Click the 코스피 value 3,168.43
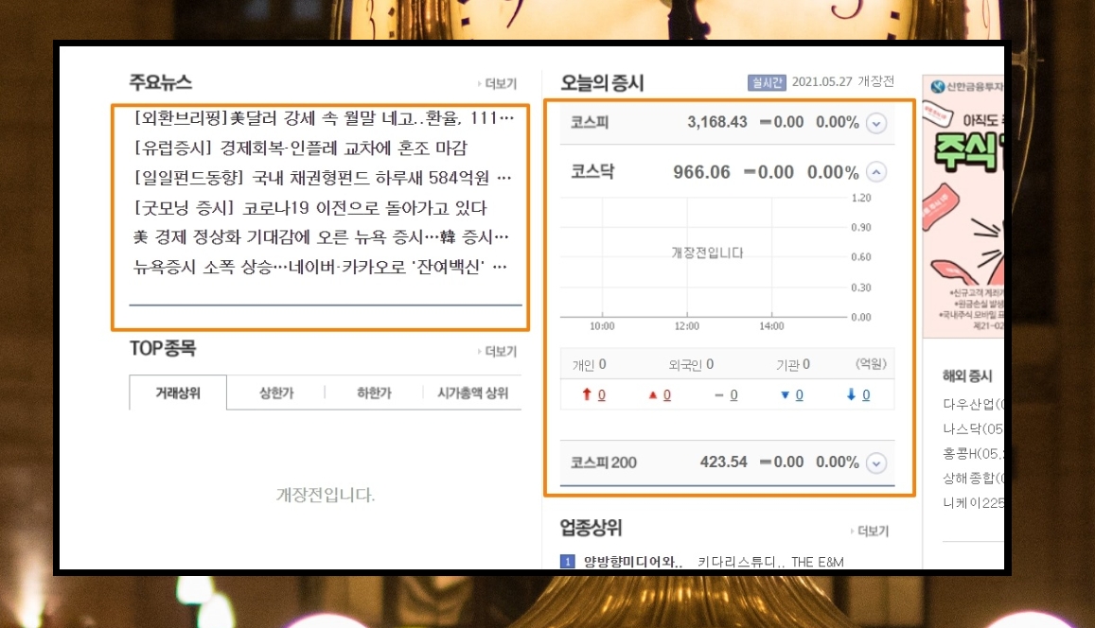This screenshot has width=1095, height=628. [717, 122]
